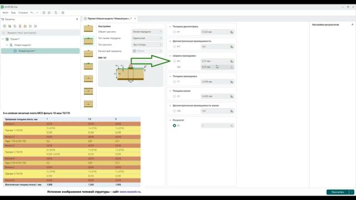
Task: Open the Тип линии передачи dropdown
Action: pos(147,38)
